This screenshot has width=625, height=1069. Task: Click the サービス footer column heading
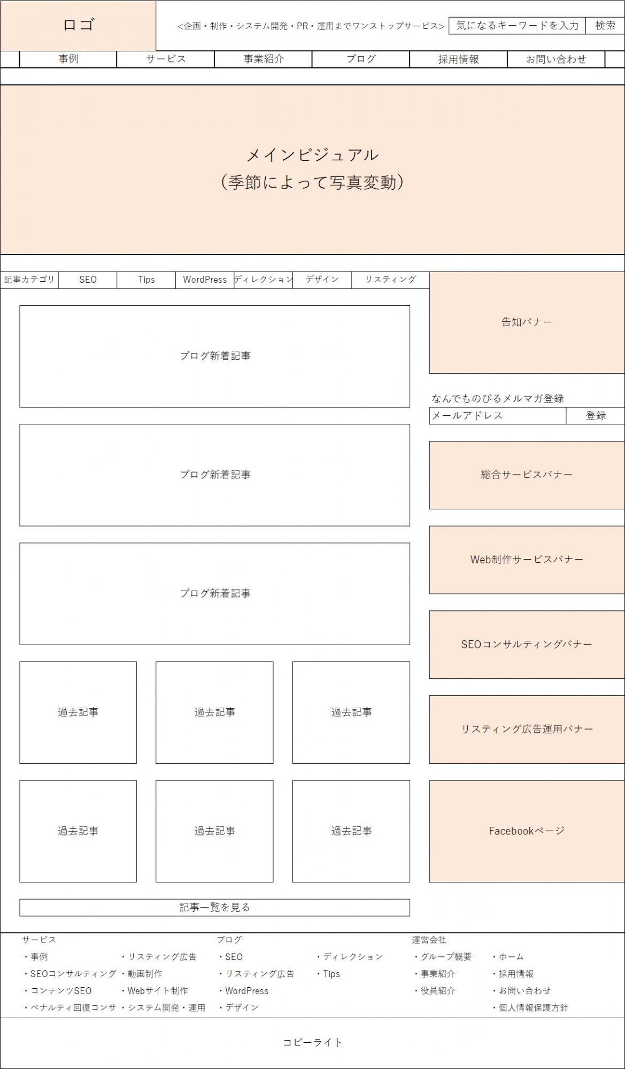(x=39, y=940)
